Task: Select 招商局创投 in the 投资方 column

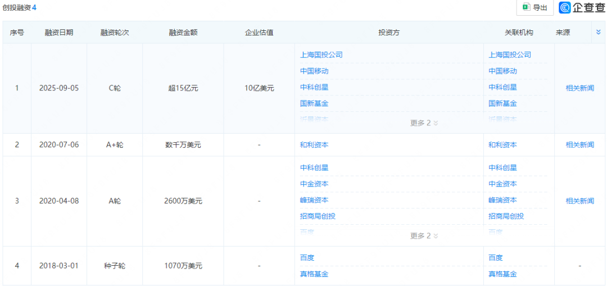Action: click(318, 217)
